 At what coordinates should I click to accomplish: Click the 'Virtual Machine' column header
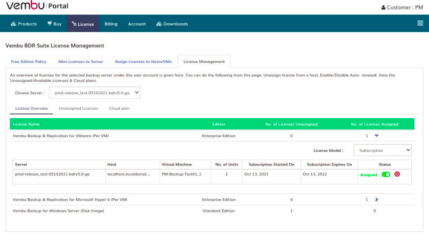pyautogui.click(x=176, y=164)
